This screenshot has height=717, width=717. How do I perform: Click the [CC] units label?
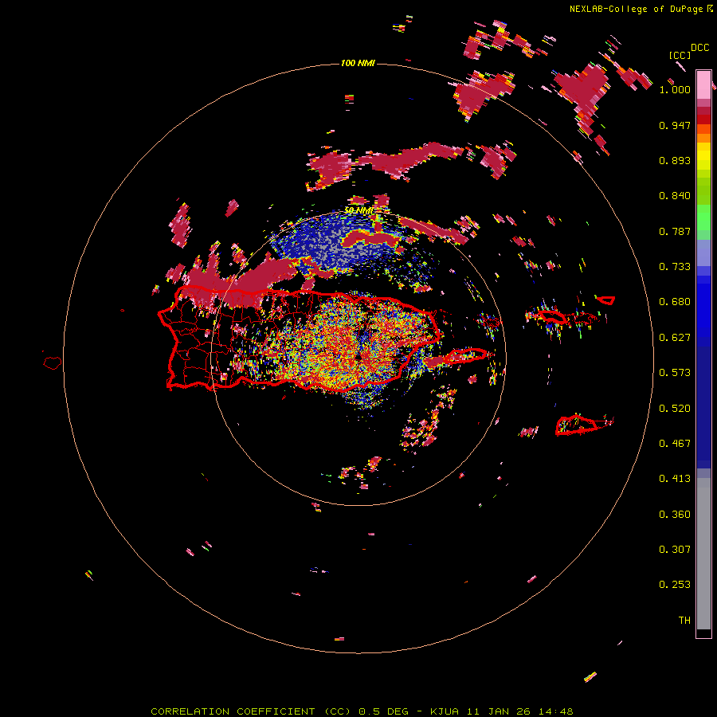coord(680,55)
